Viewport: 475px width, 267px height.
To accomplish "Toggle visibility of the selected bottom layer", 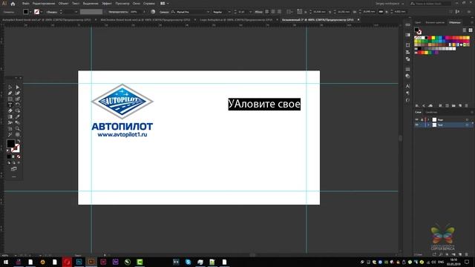I will pos(416,125).
